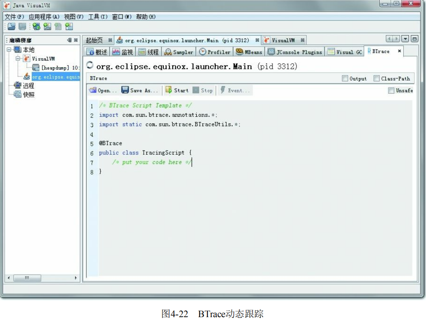Enable the Class-Path checkbox
The image size is (426, 321).
(x=376, y=79)
